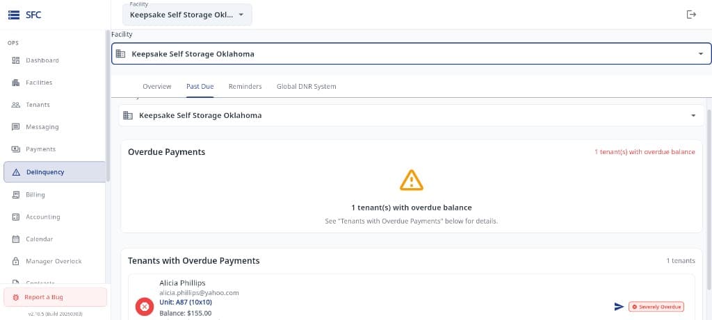
Task: Open Facilities from the sidebar
Action: pyautogui.click(x=54, y=83)
